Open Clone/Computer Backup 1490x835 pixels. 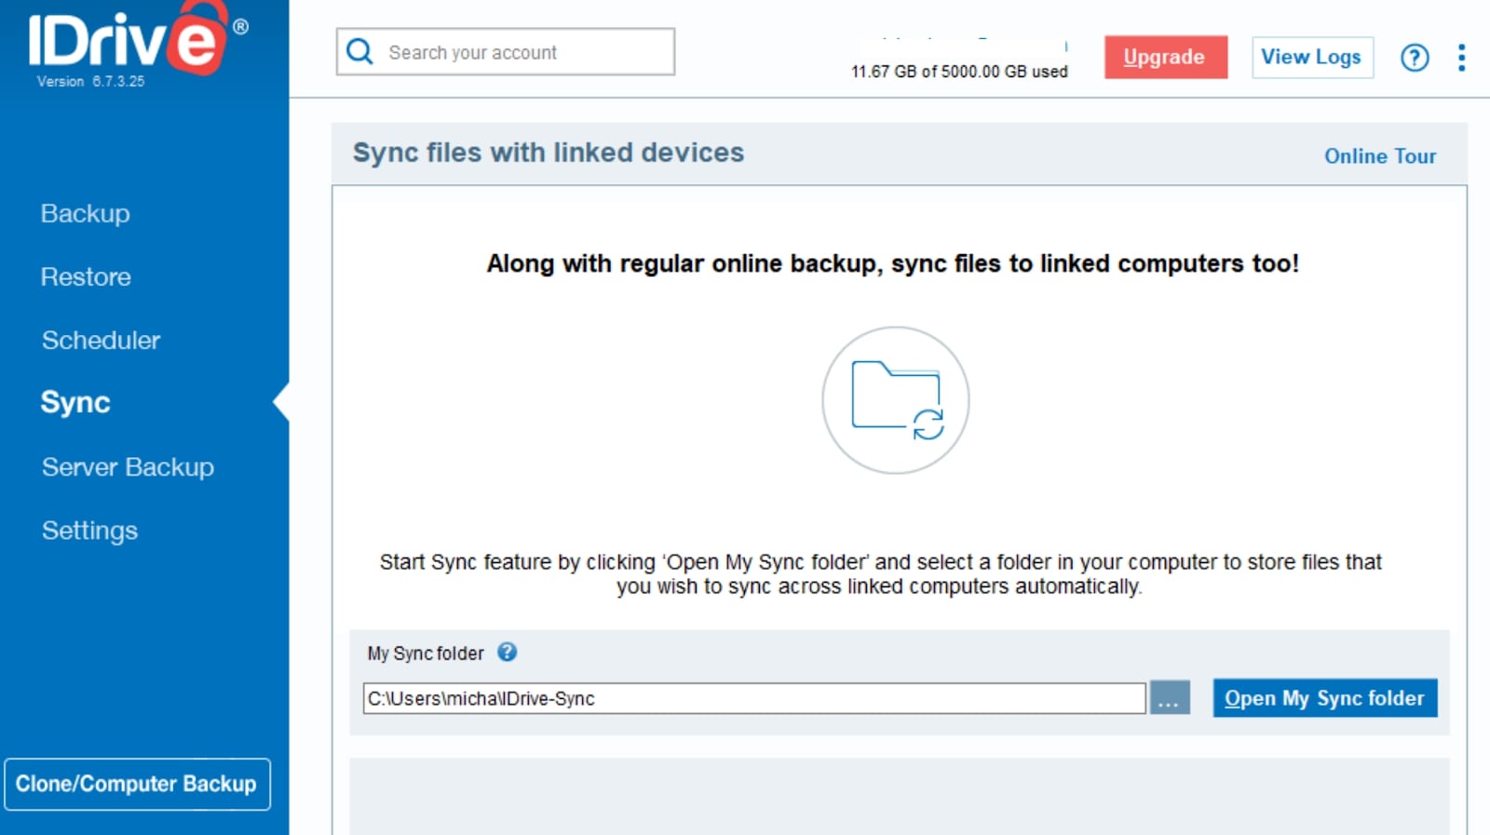pos(137,784)
